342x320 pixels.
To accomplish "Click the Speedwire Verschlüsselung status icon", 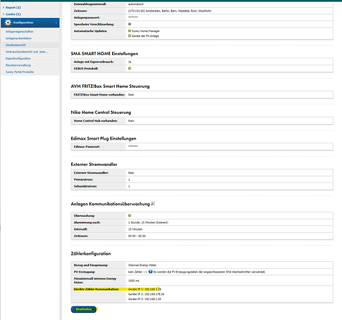I will (x=129, y=24).
